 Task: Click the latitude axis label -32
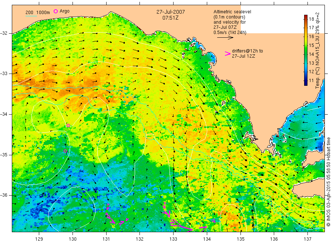(x=4, y=33)
